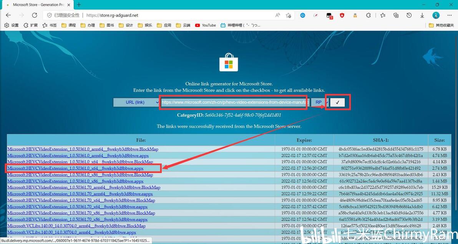
Task: Click the SHA-1: column header
Action: 381,140
